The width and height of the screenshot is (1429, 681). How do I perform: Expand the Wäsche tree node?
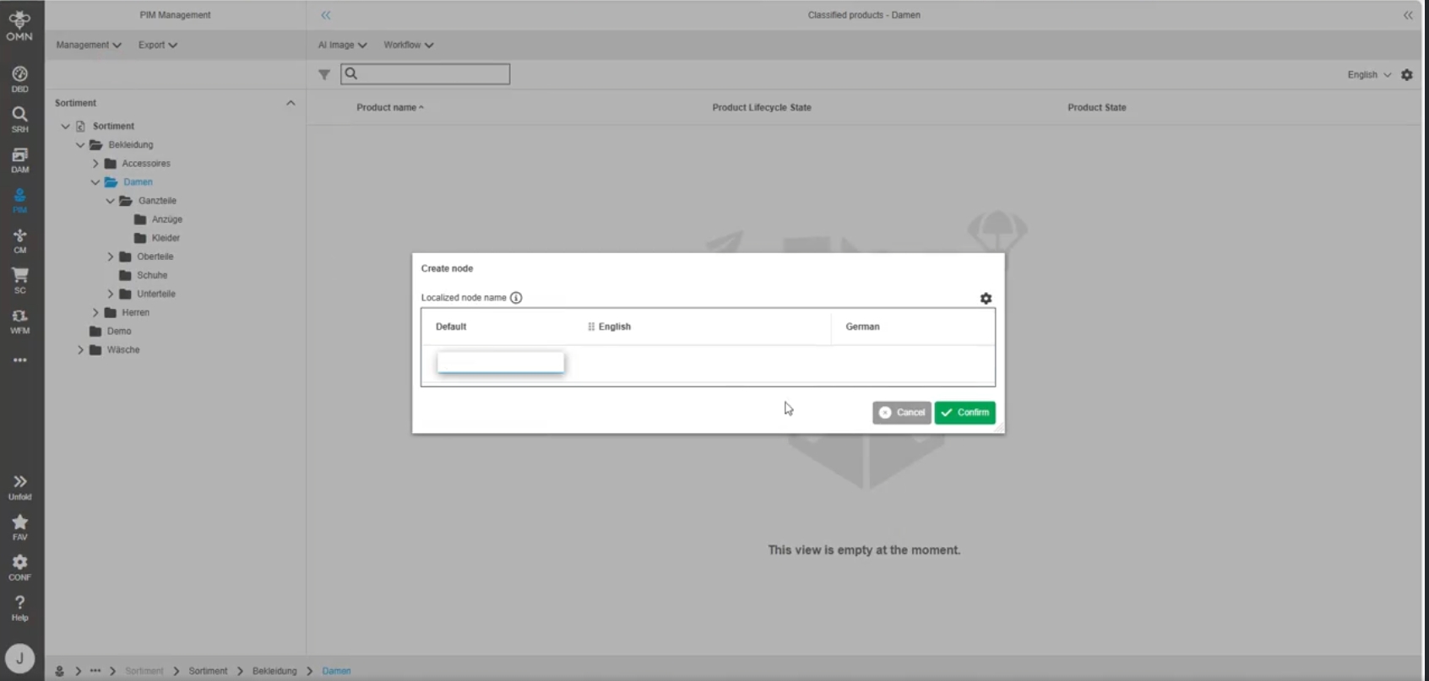tap(80, 349)
